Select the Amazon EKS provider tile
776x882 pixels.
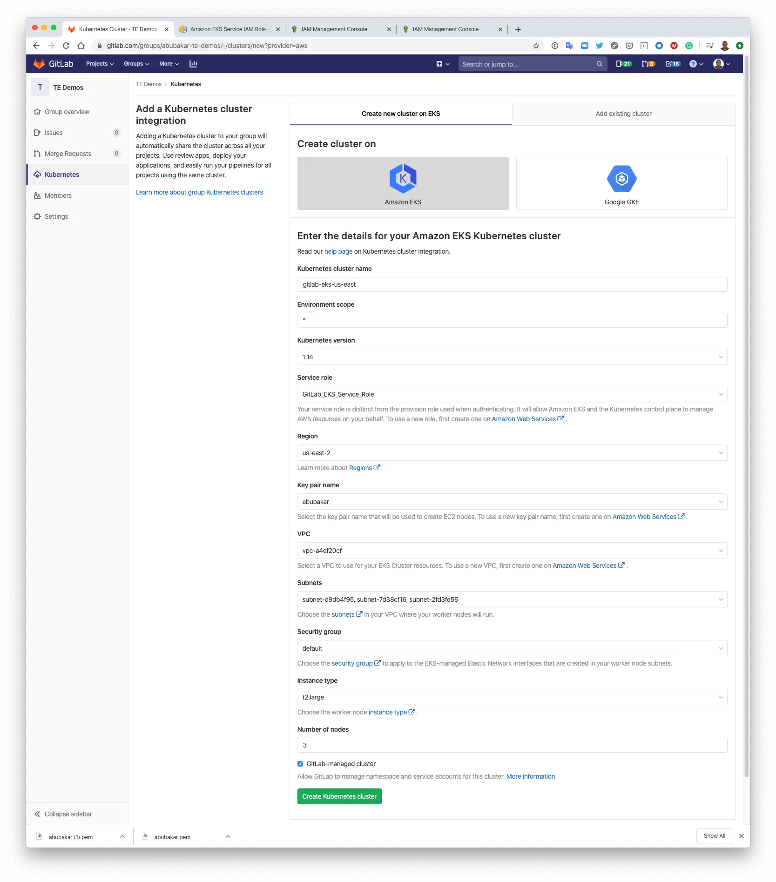(x=403, y=183)
